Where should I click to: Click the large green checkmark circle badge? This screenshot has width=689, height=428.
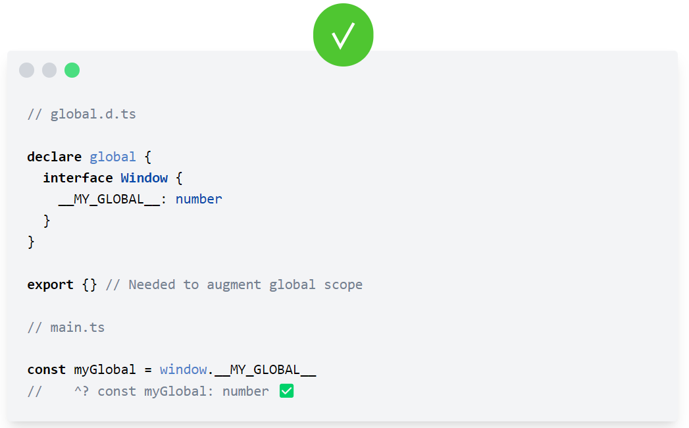(x=343, y=35)
